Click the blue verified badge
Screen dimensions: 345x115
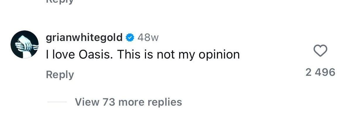coord(130,38)
